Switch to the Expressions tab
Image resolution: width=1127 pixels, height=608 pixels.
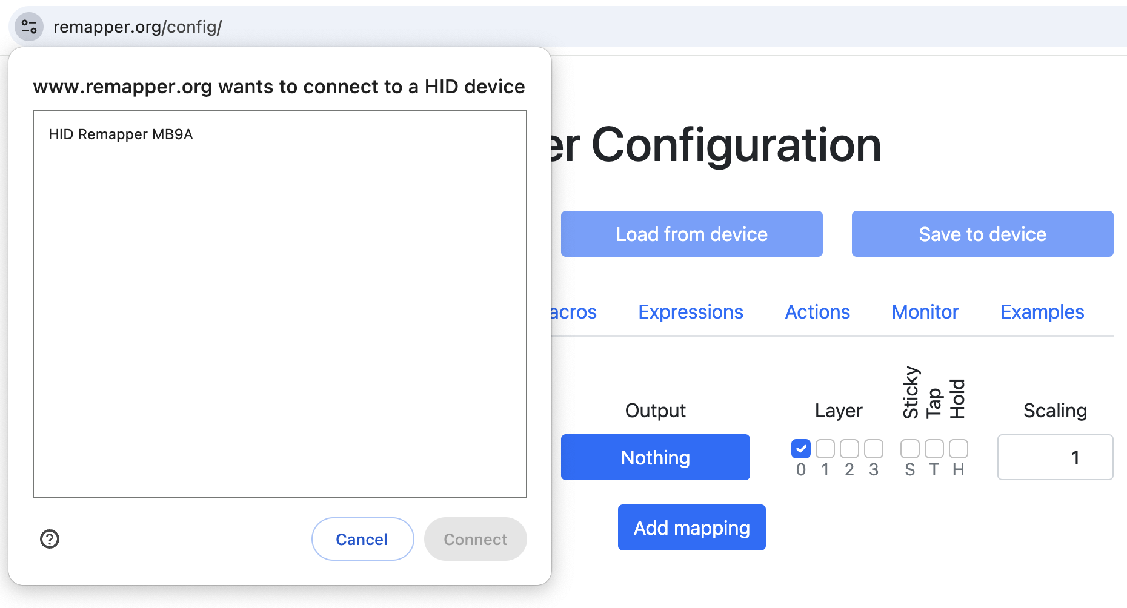click(x=690, y=312)
